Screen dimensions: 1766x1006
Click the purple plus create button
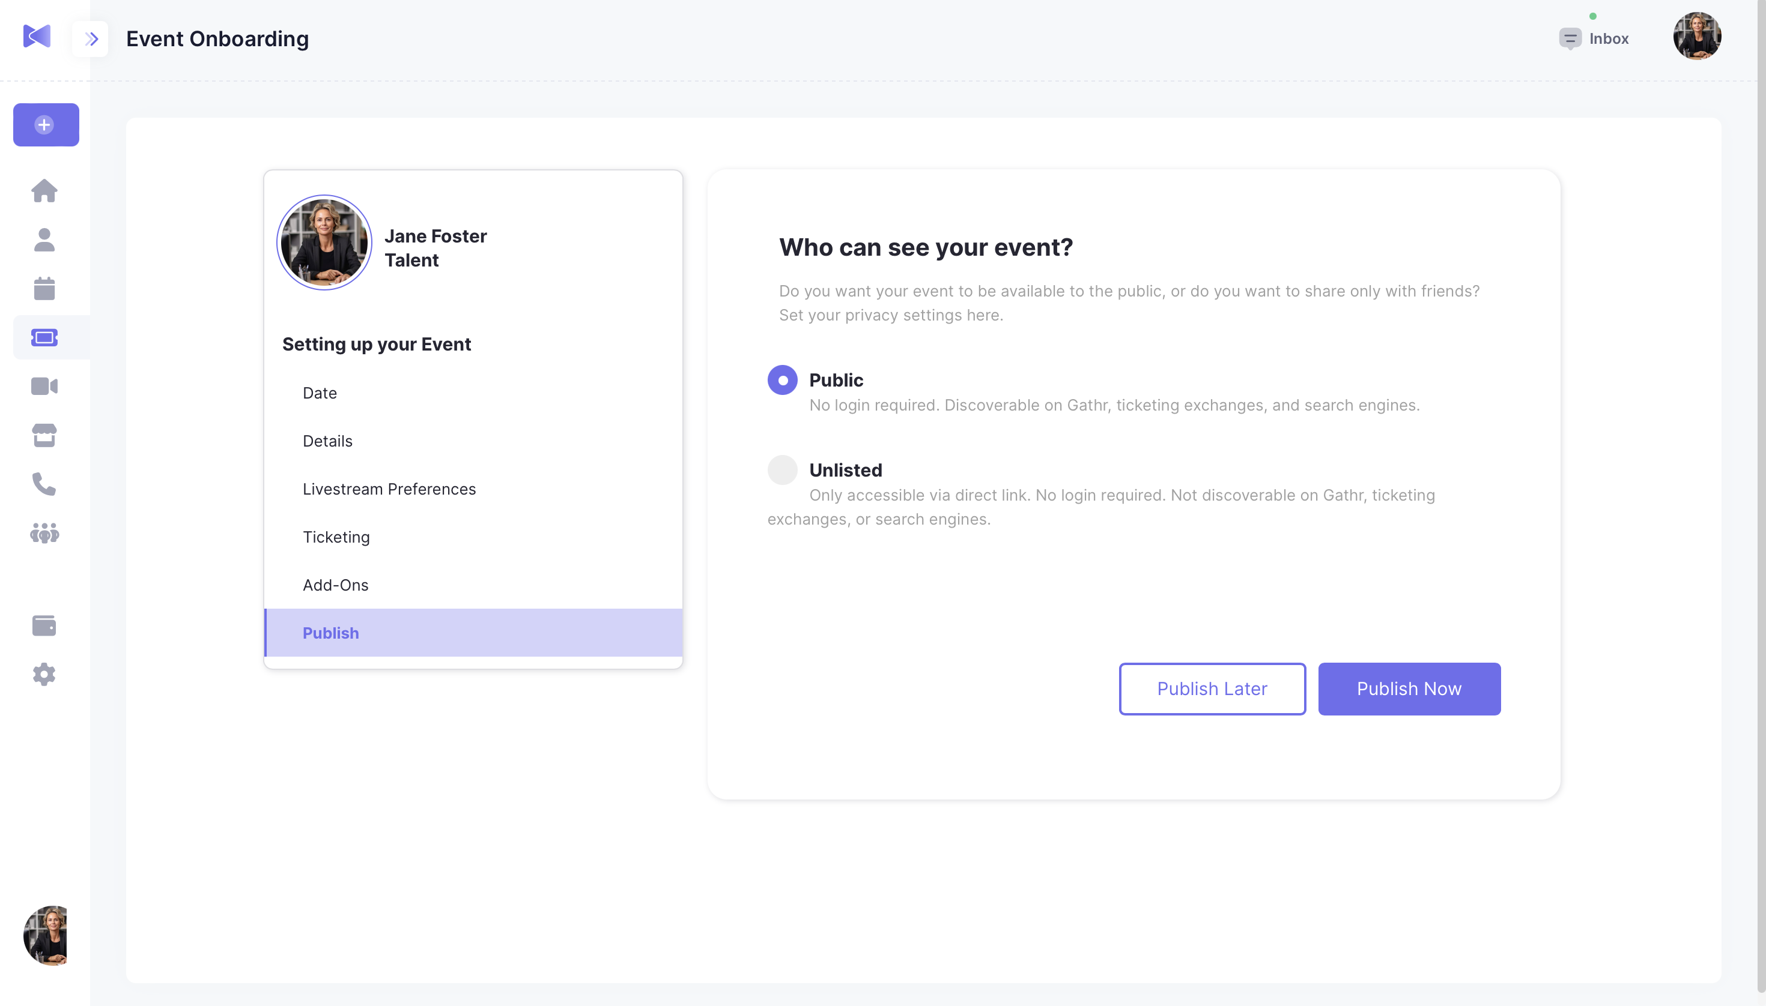point(46,124)
